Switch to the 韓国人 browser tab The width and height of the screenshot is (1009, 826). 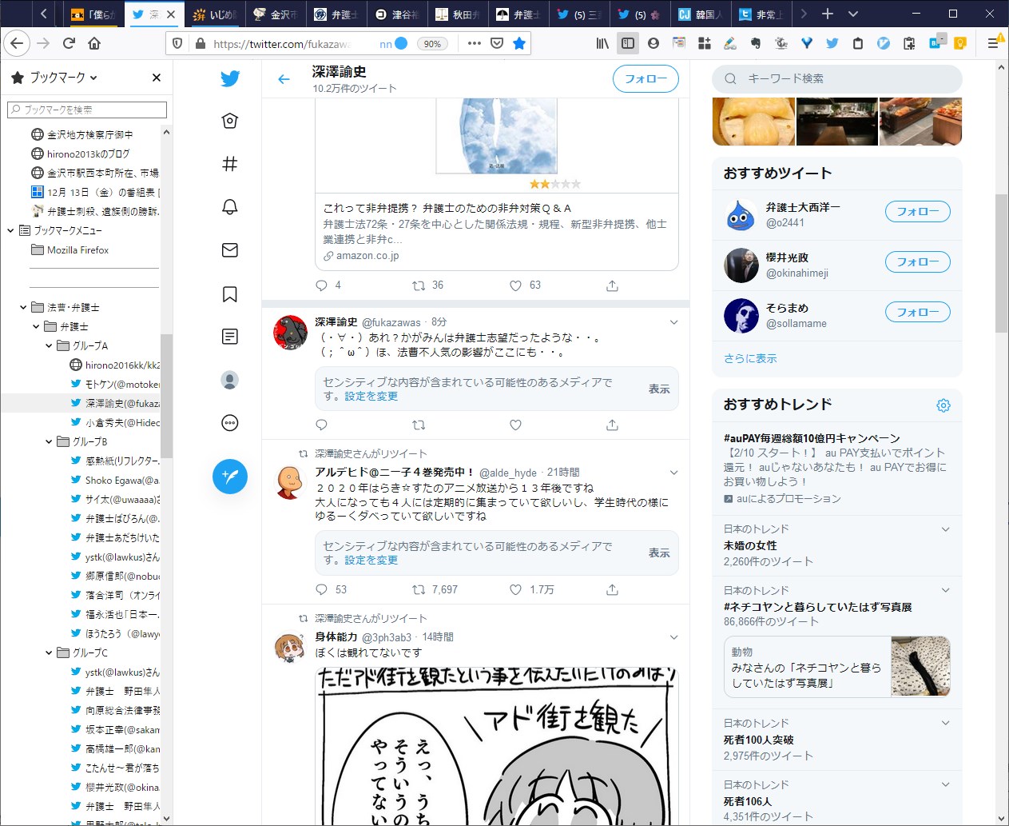point(701,14)
